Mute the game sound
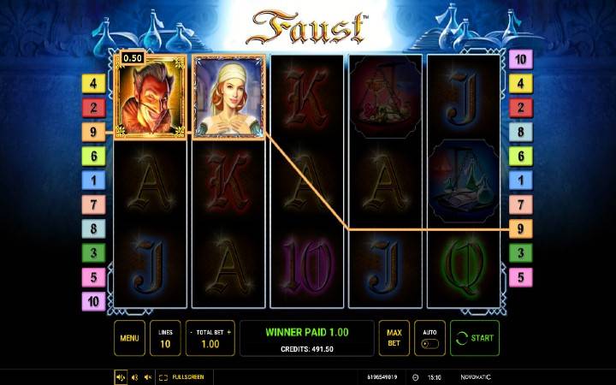616x385 pixels. [148, 377]
